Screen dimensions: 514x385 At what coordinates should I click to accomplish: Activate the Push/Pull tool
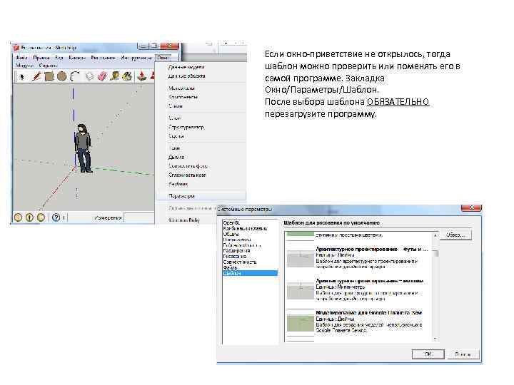(141, 76)
